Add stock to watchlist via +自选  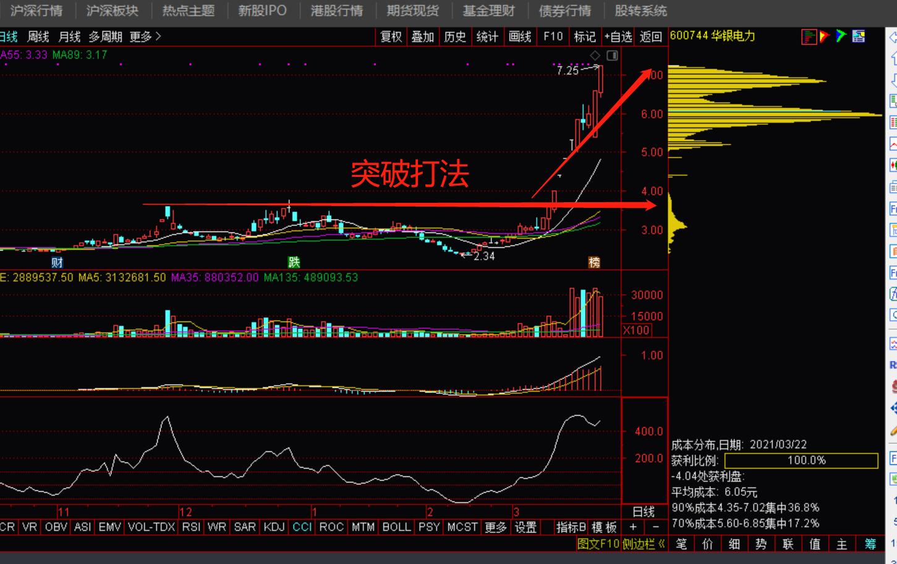pyautogui.click(x=619, y=37)
